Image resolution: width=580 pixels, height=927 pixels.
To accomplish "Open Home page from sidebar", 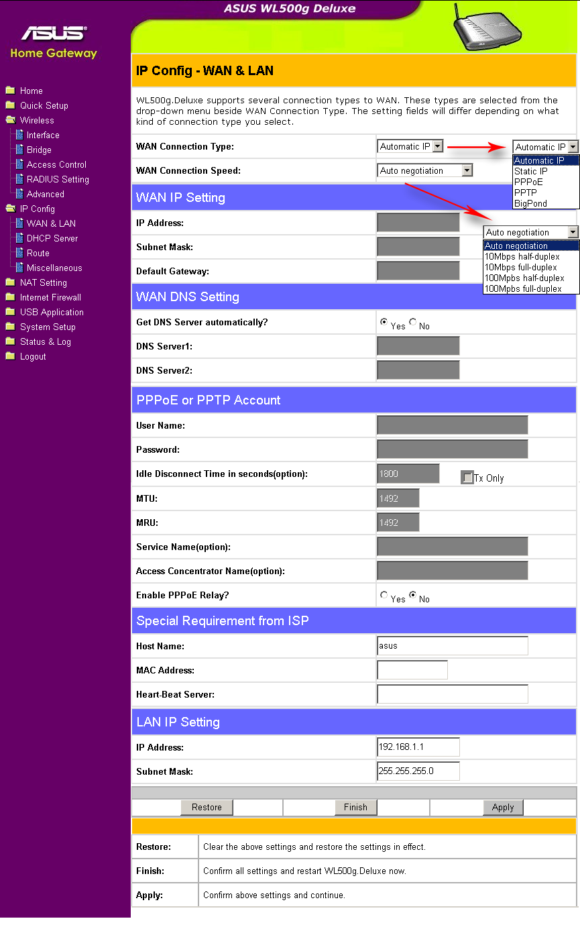I will pos(32,91).
